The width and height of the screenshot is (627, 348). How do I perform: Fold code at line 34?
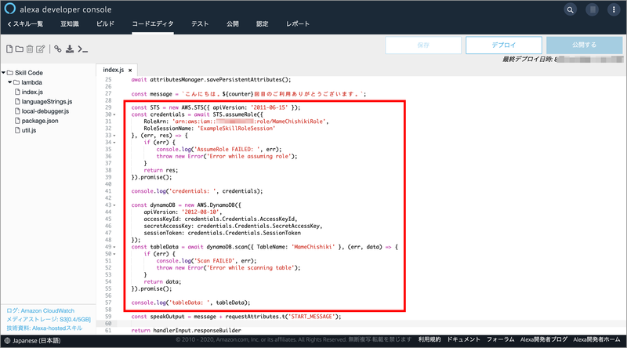point(114,143)
